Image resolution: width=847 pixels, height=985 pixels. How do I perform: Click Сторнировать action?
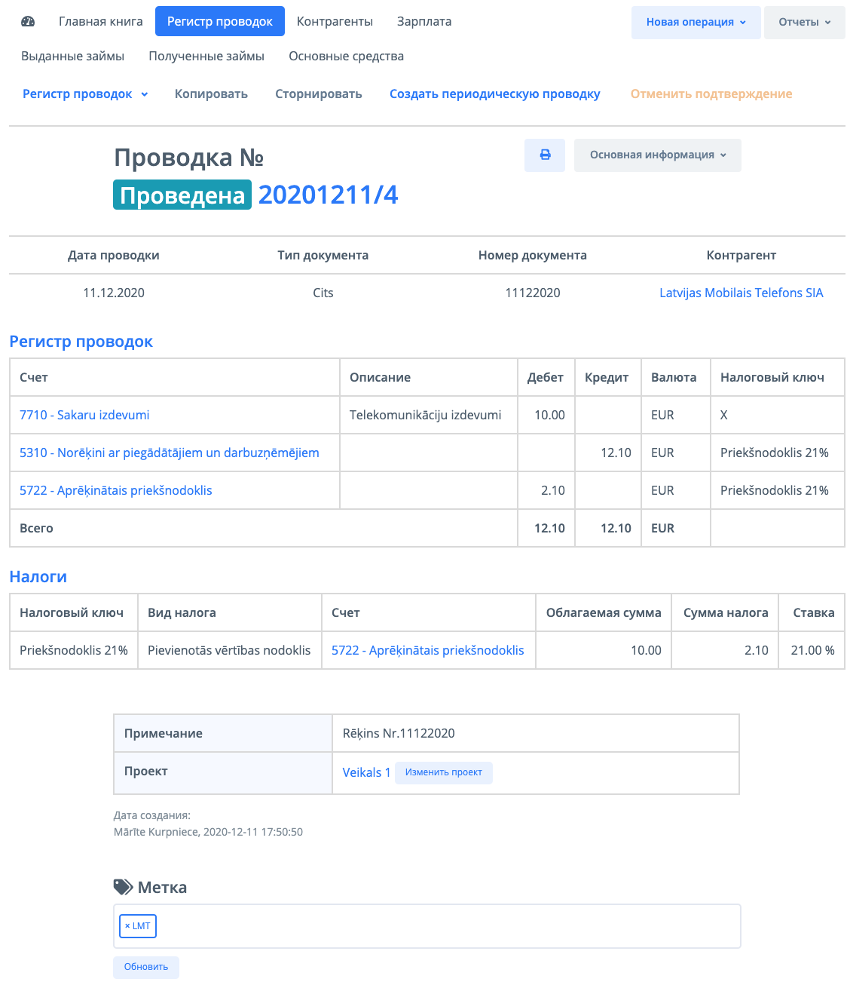[318, 94]
